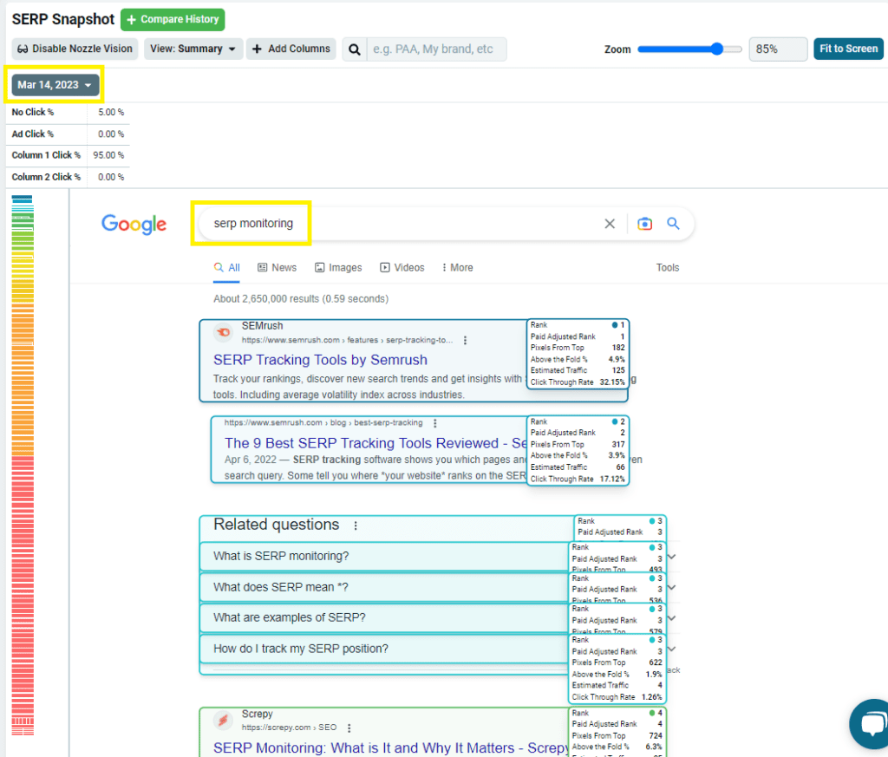The image size is (888, 757).
Task: Click the Compare History button
Action: click(x=173, y=20)
